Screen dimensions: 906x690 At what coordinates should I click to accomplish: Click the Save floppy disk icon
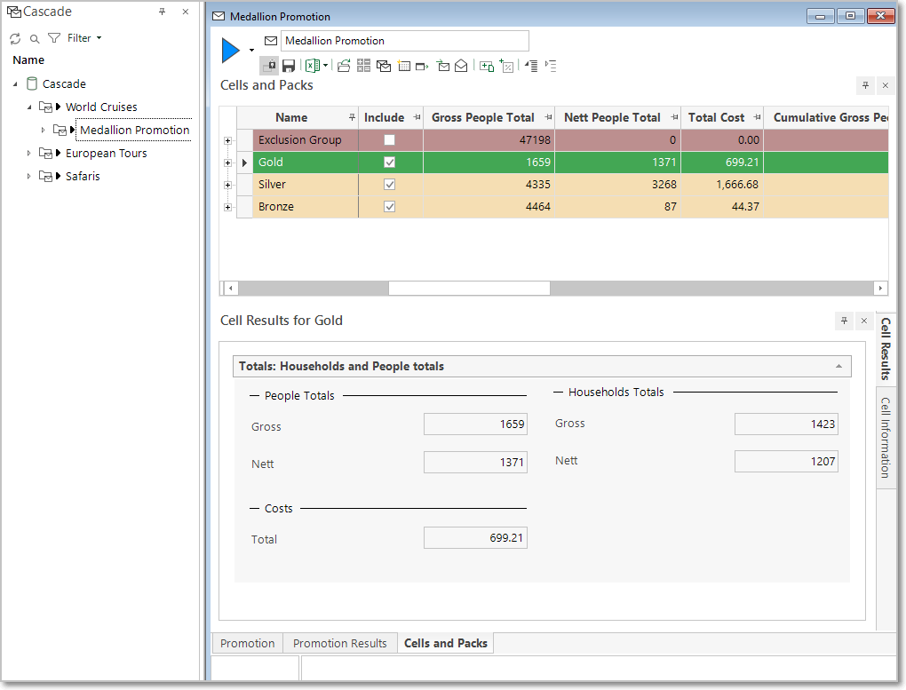click(289, 66)
